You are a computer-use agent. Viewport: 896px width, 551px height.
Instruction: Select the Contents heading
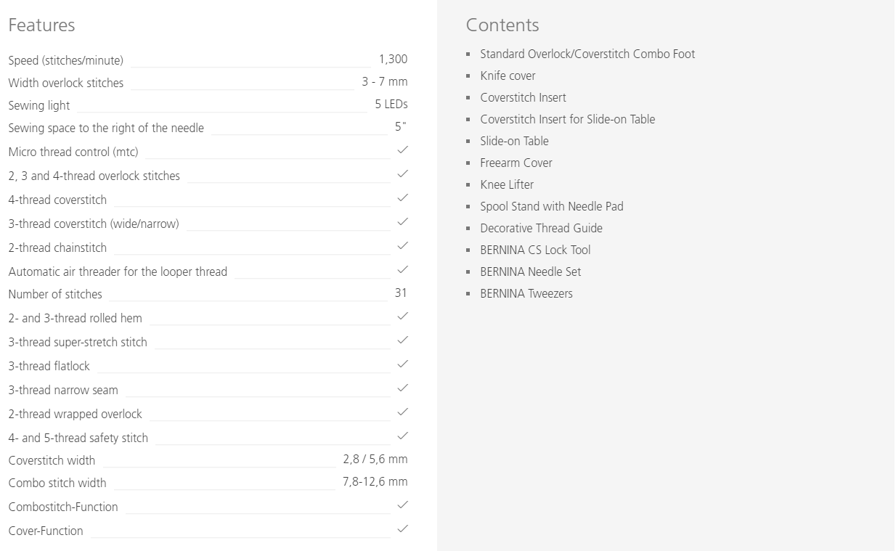point(502,25)
